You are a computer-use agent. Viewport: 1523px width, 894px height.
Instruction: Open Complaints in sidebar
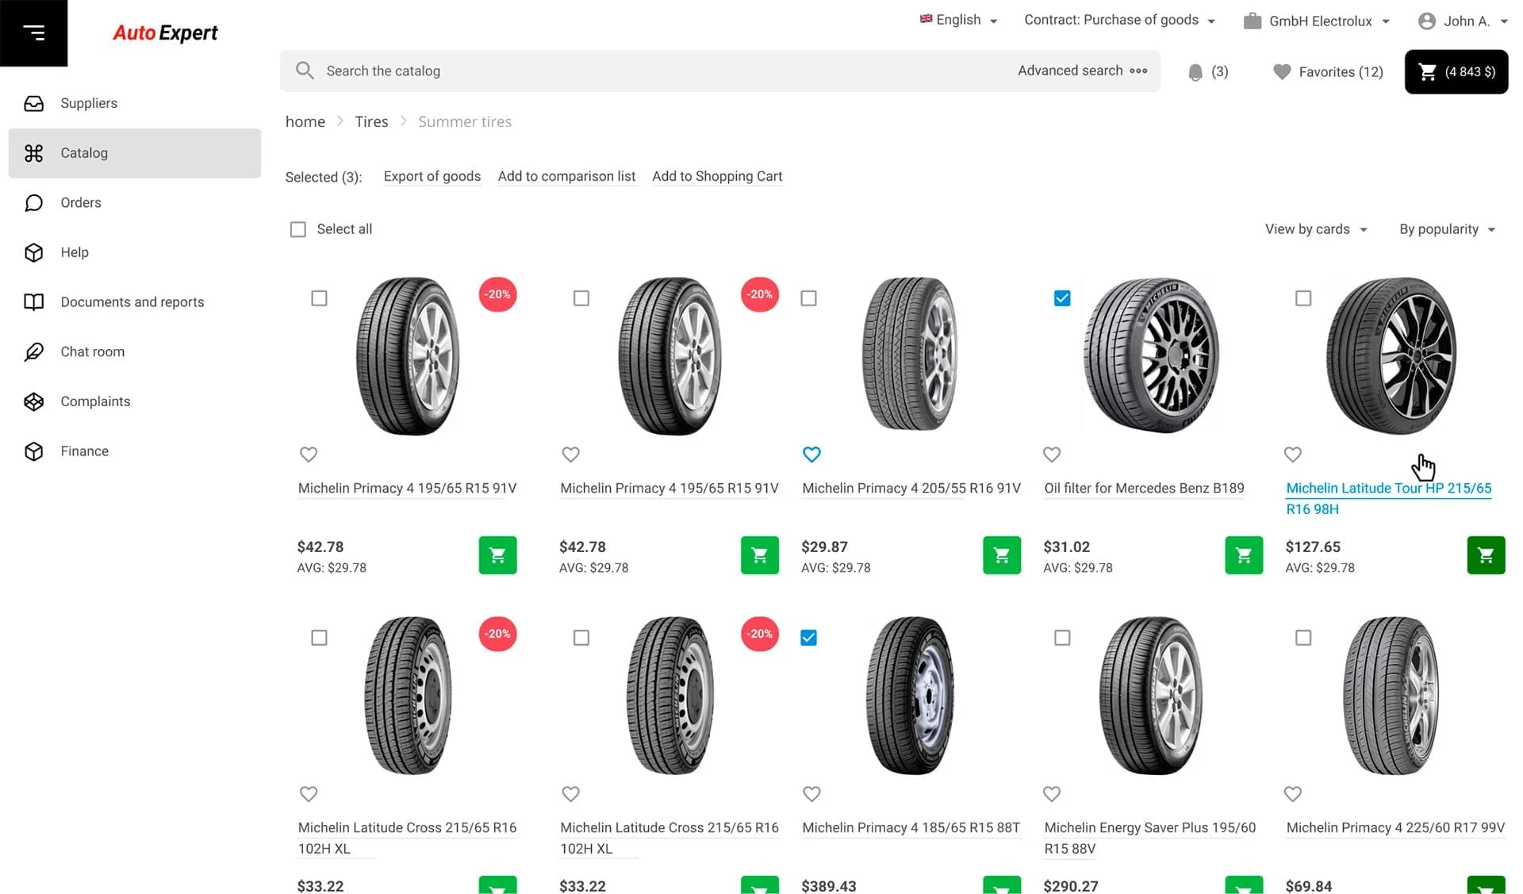click(135, 401)
